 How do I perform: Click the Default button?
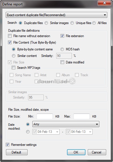[17, 152]
